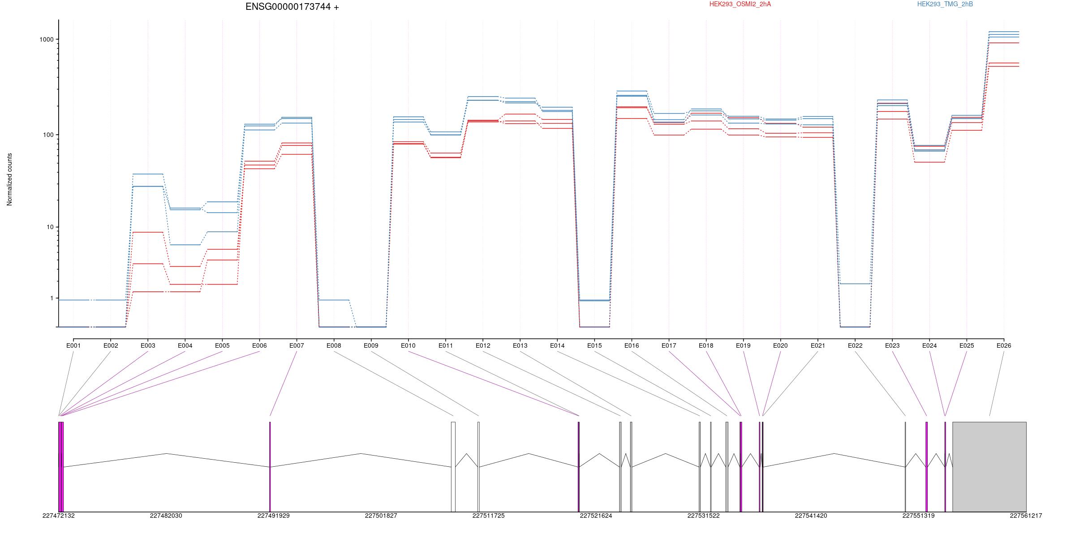Screen dimensions: 1075x537
Task: Select exon label E018
Action: (x=706, y=345)
